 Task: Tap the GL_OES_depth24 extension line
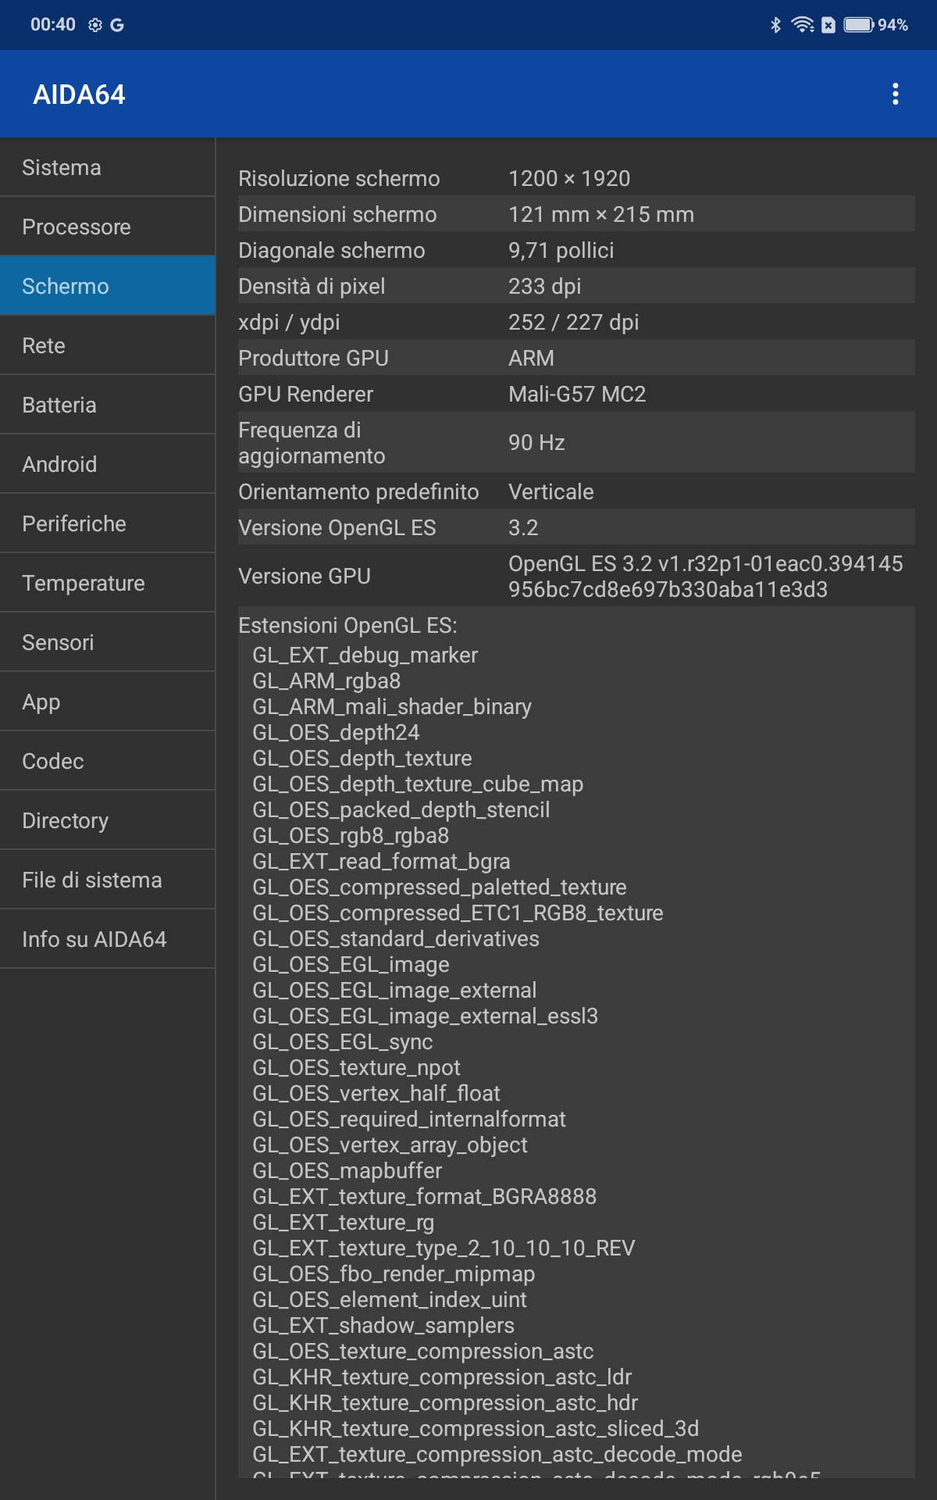tap(336, 732)
